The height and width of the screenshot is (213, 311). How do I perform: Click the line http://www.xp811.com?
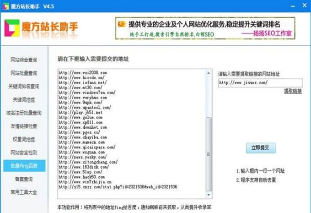point(80,122)
